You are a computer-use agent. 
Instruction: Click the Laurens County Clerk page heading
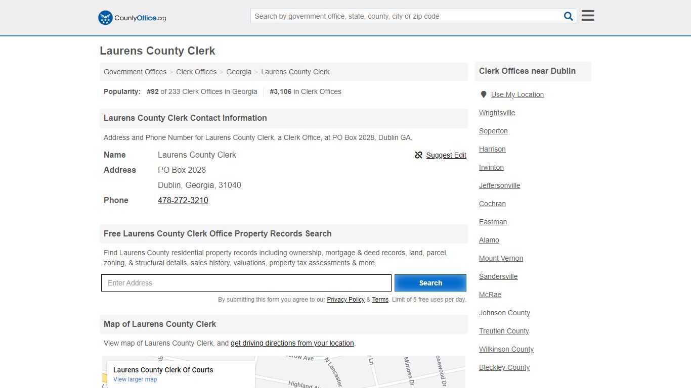coord(157,51)
